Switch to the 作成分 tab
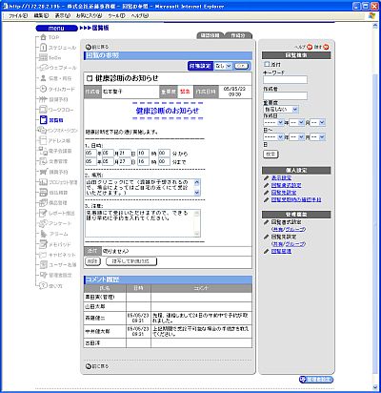 [x=238, y=35]
